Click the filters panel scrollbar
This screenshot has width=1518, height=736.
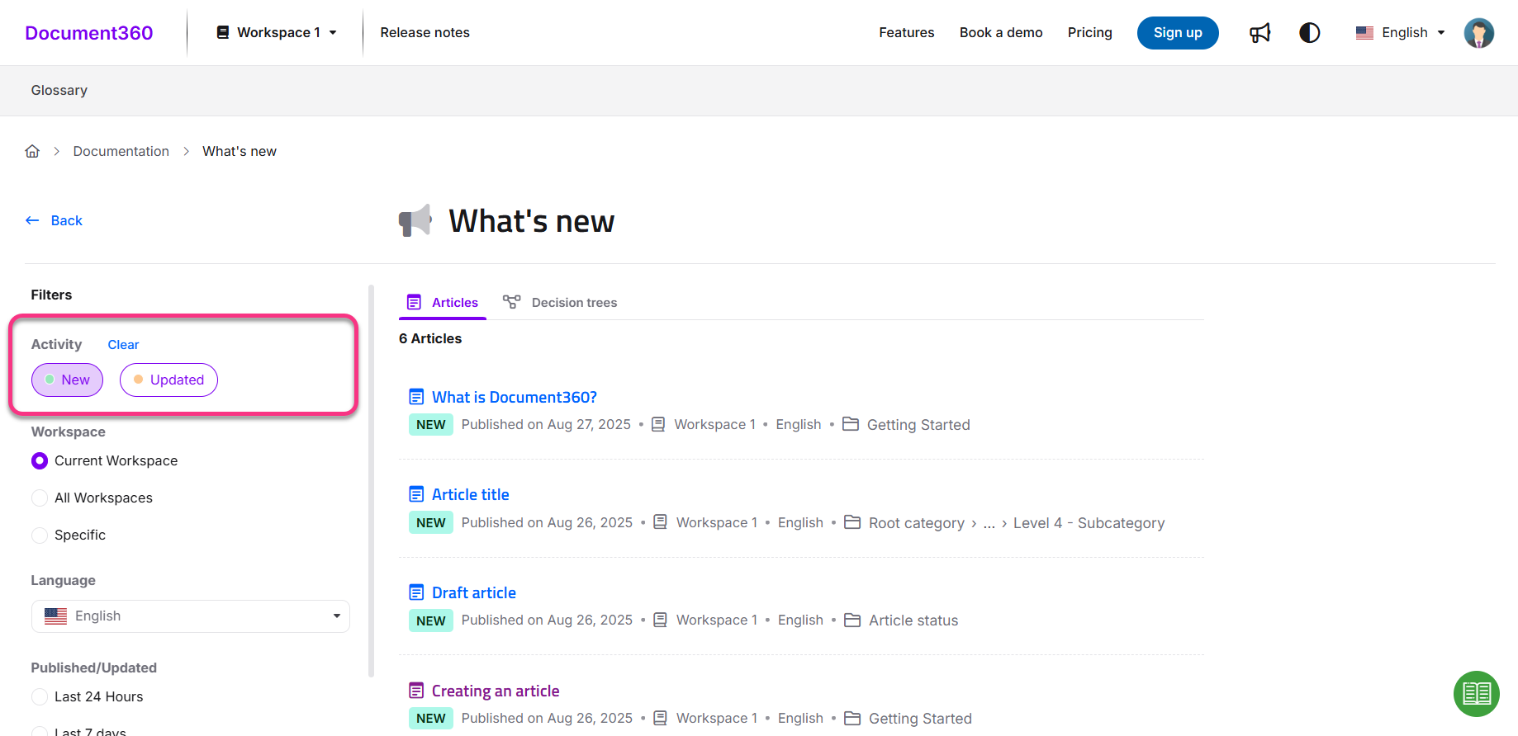371,480
